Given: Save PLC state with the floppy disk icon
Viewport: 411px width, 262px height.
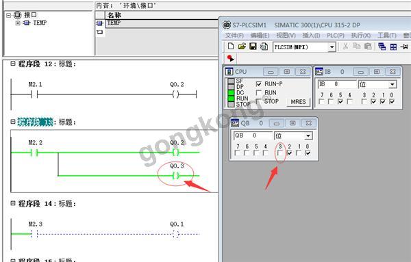Looking at the screenshot, I should [x=253, y=47].
